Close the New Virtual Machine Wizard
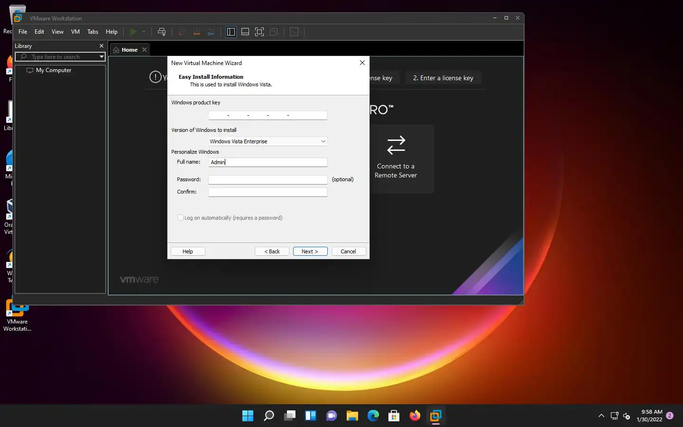683x427 pixels. tap(362, 63)
